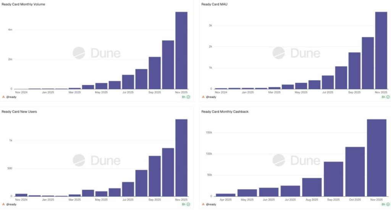This screenshot has height=210, width=391.
Task: Click the ready avatar icon below MAU chart
Action: click(x=203, y=97)
